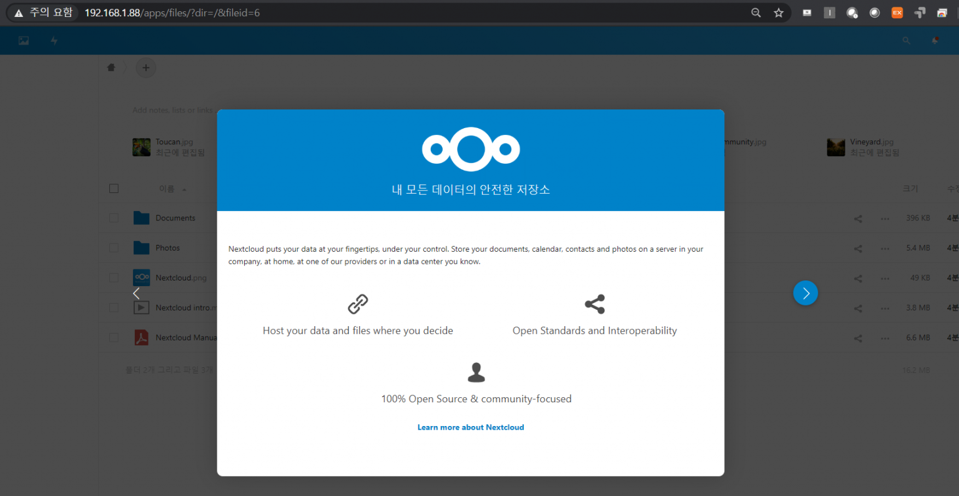The height and width of the screenshot is (496, 959).
Task: Open more actions for Nextcloud Manual
Action: tap(885, 339)
